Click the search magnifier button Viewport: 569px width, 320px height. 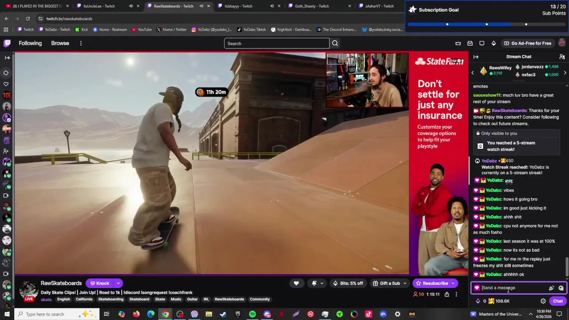(335, 43)
